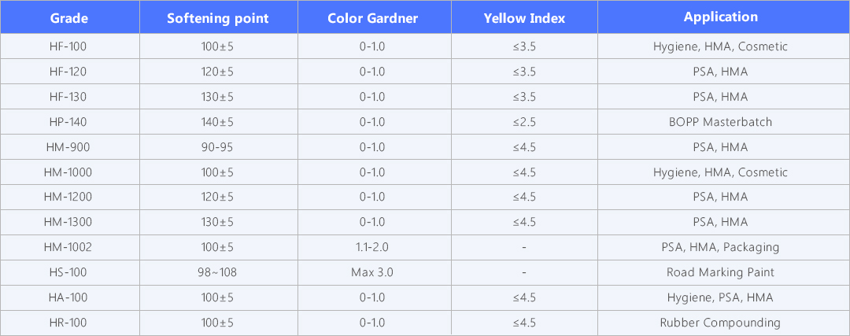
Task: Select the BOPP Masterbatch application cell
Action: [720, 122]
